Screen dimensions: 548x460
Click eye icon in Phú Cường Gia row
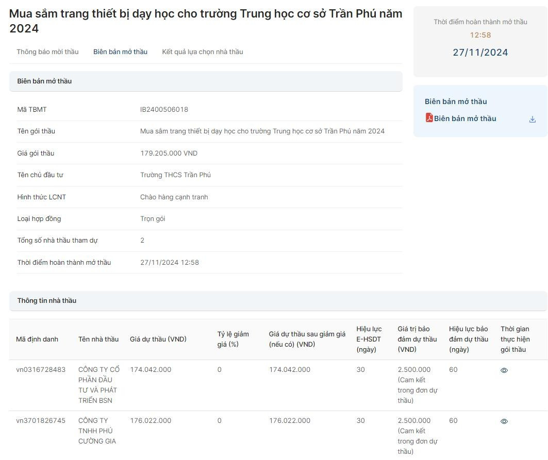(504, 421)
